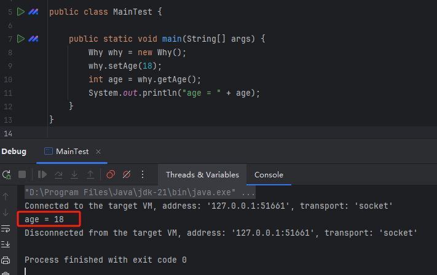Open run menu beside MainTest class

(21, 12)
